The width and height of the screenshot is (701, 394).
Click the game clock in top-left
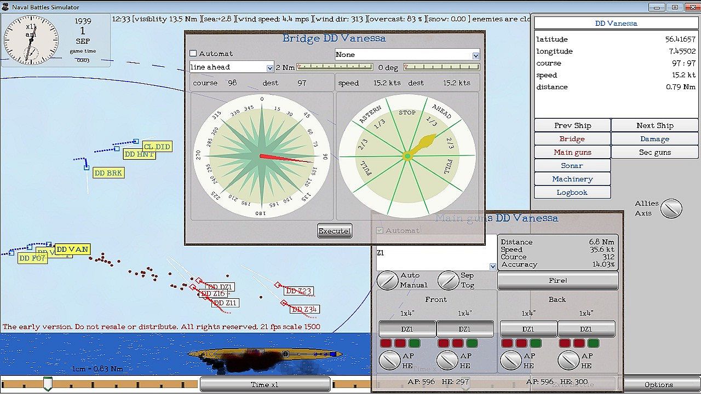coord(31,40)
